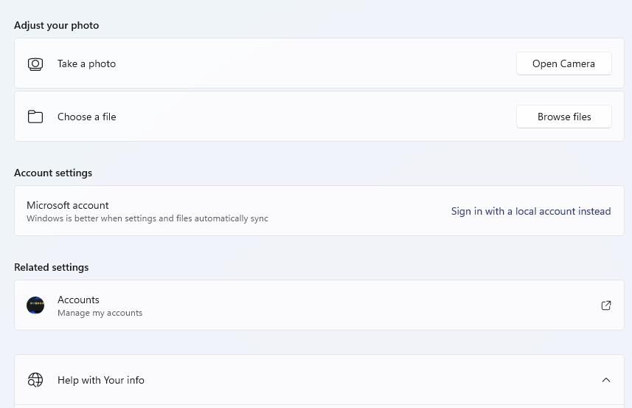Click the globe icon next to Help with Your info
Image resolution: width=632 pixels, height=408 pixels.
(x=35, y=380)
